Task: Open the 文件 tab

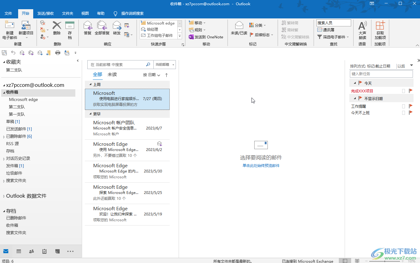Action: [x=8, y=14]
